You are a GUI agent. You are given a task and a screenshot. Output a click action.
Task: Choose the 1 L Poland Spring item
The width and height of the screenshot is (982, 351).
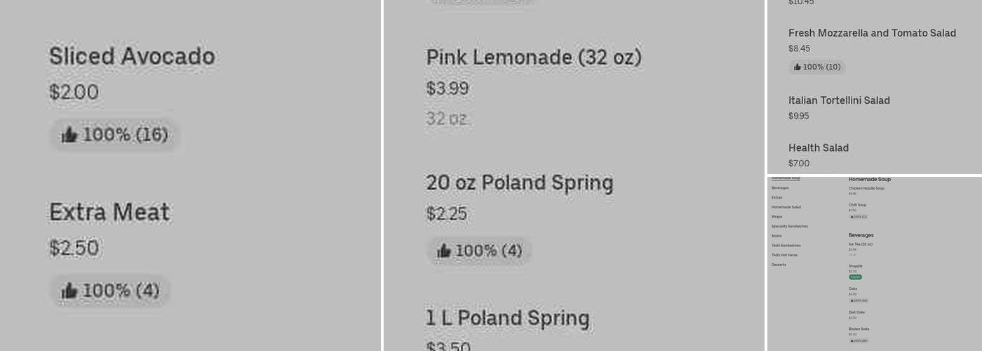click(x=507, y=319)
